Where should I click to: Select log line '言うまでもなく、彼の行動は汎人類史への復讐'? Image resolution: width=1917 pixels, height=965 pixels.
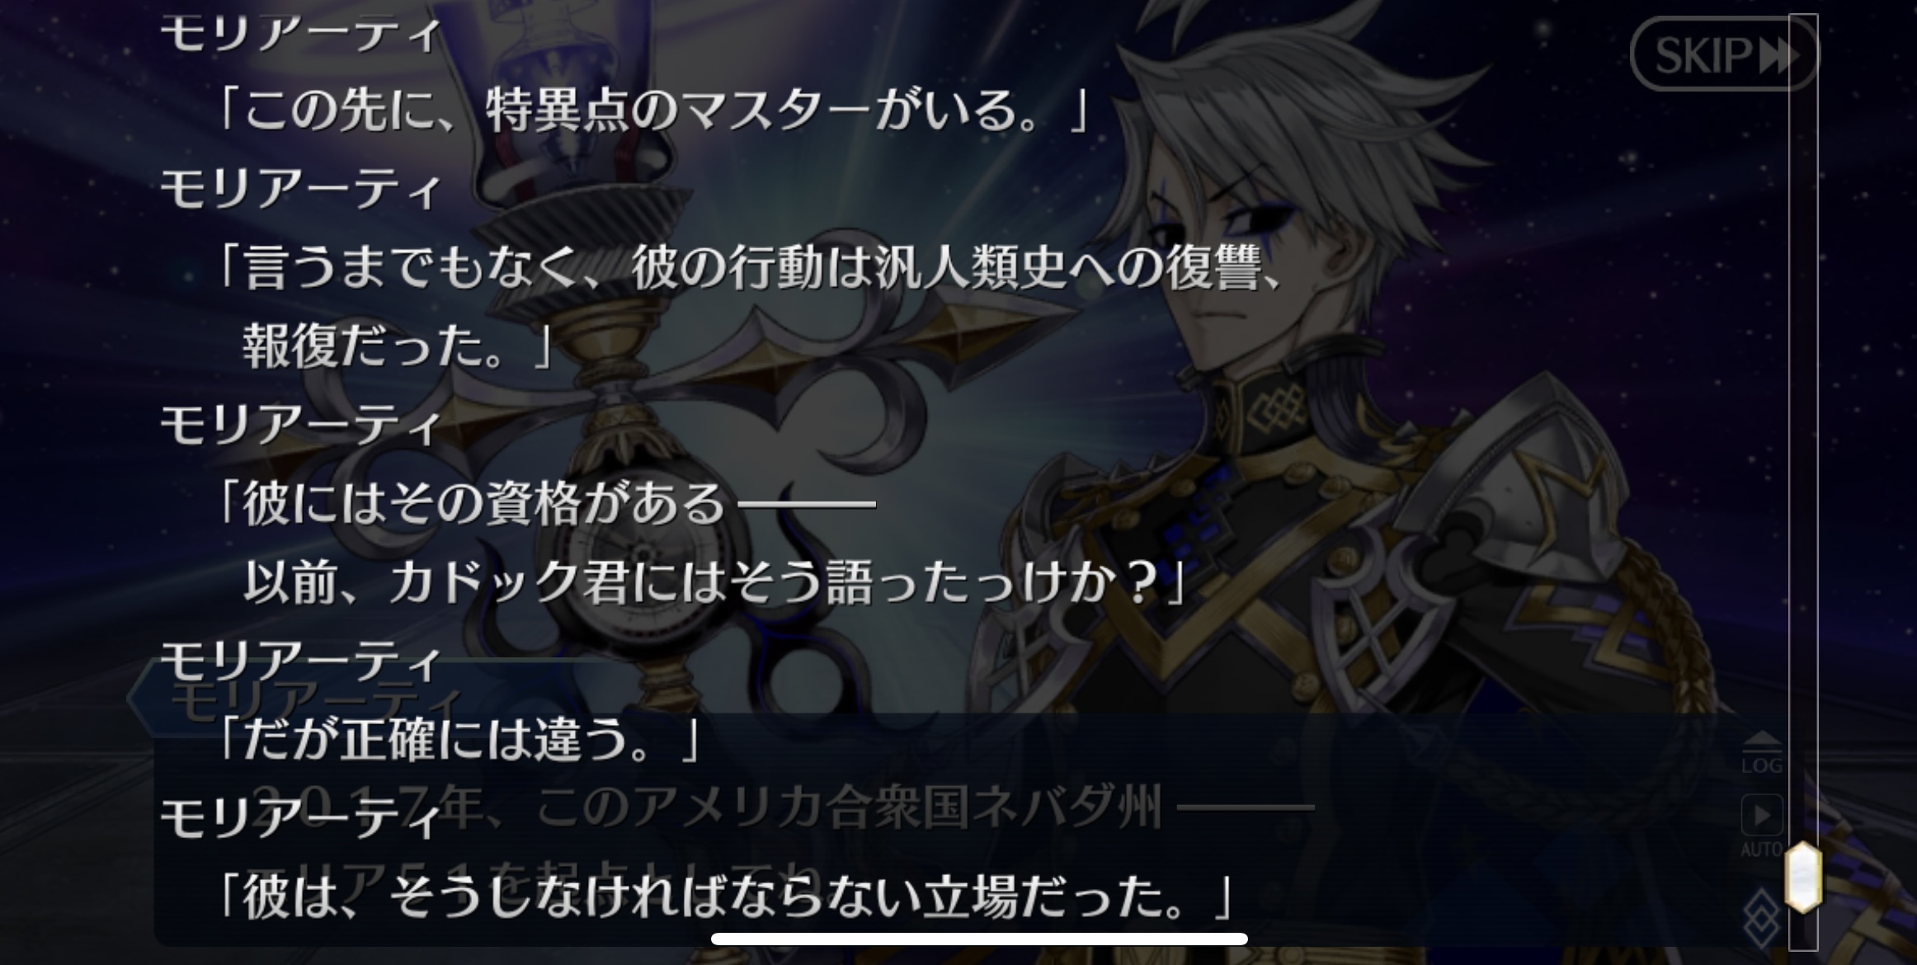(748, 269)
